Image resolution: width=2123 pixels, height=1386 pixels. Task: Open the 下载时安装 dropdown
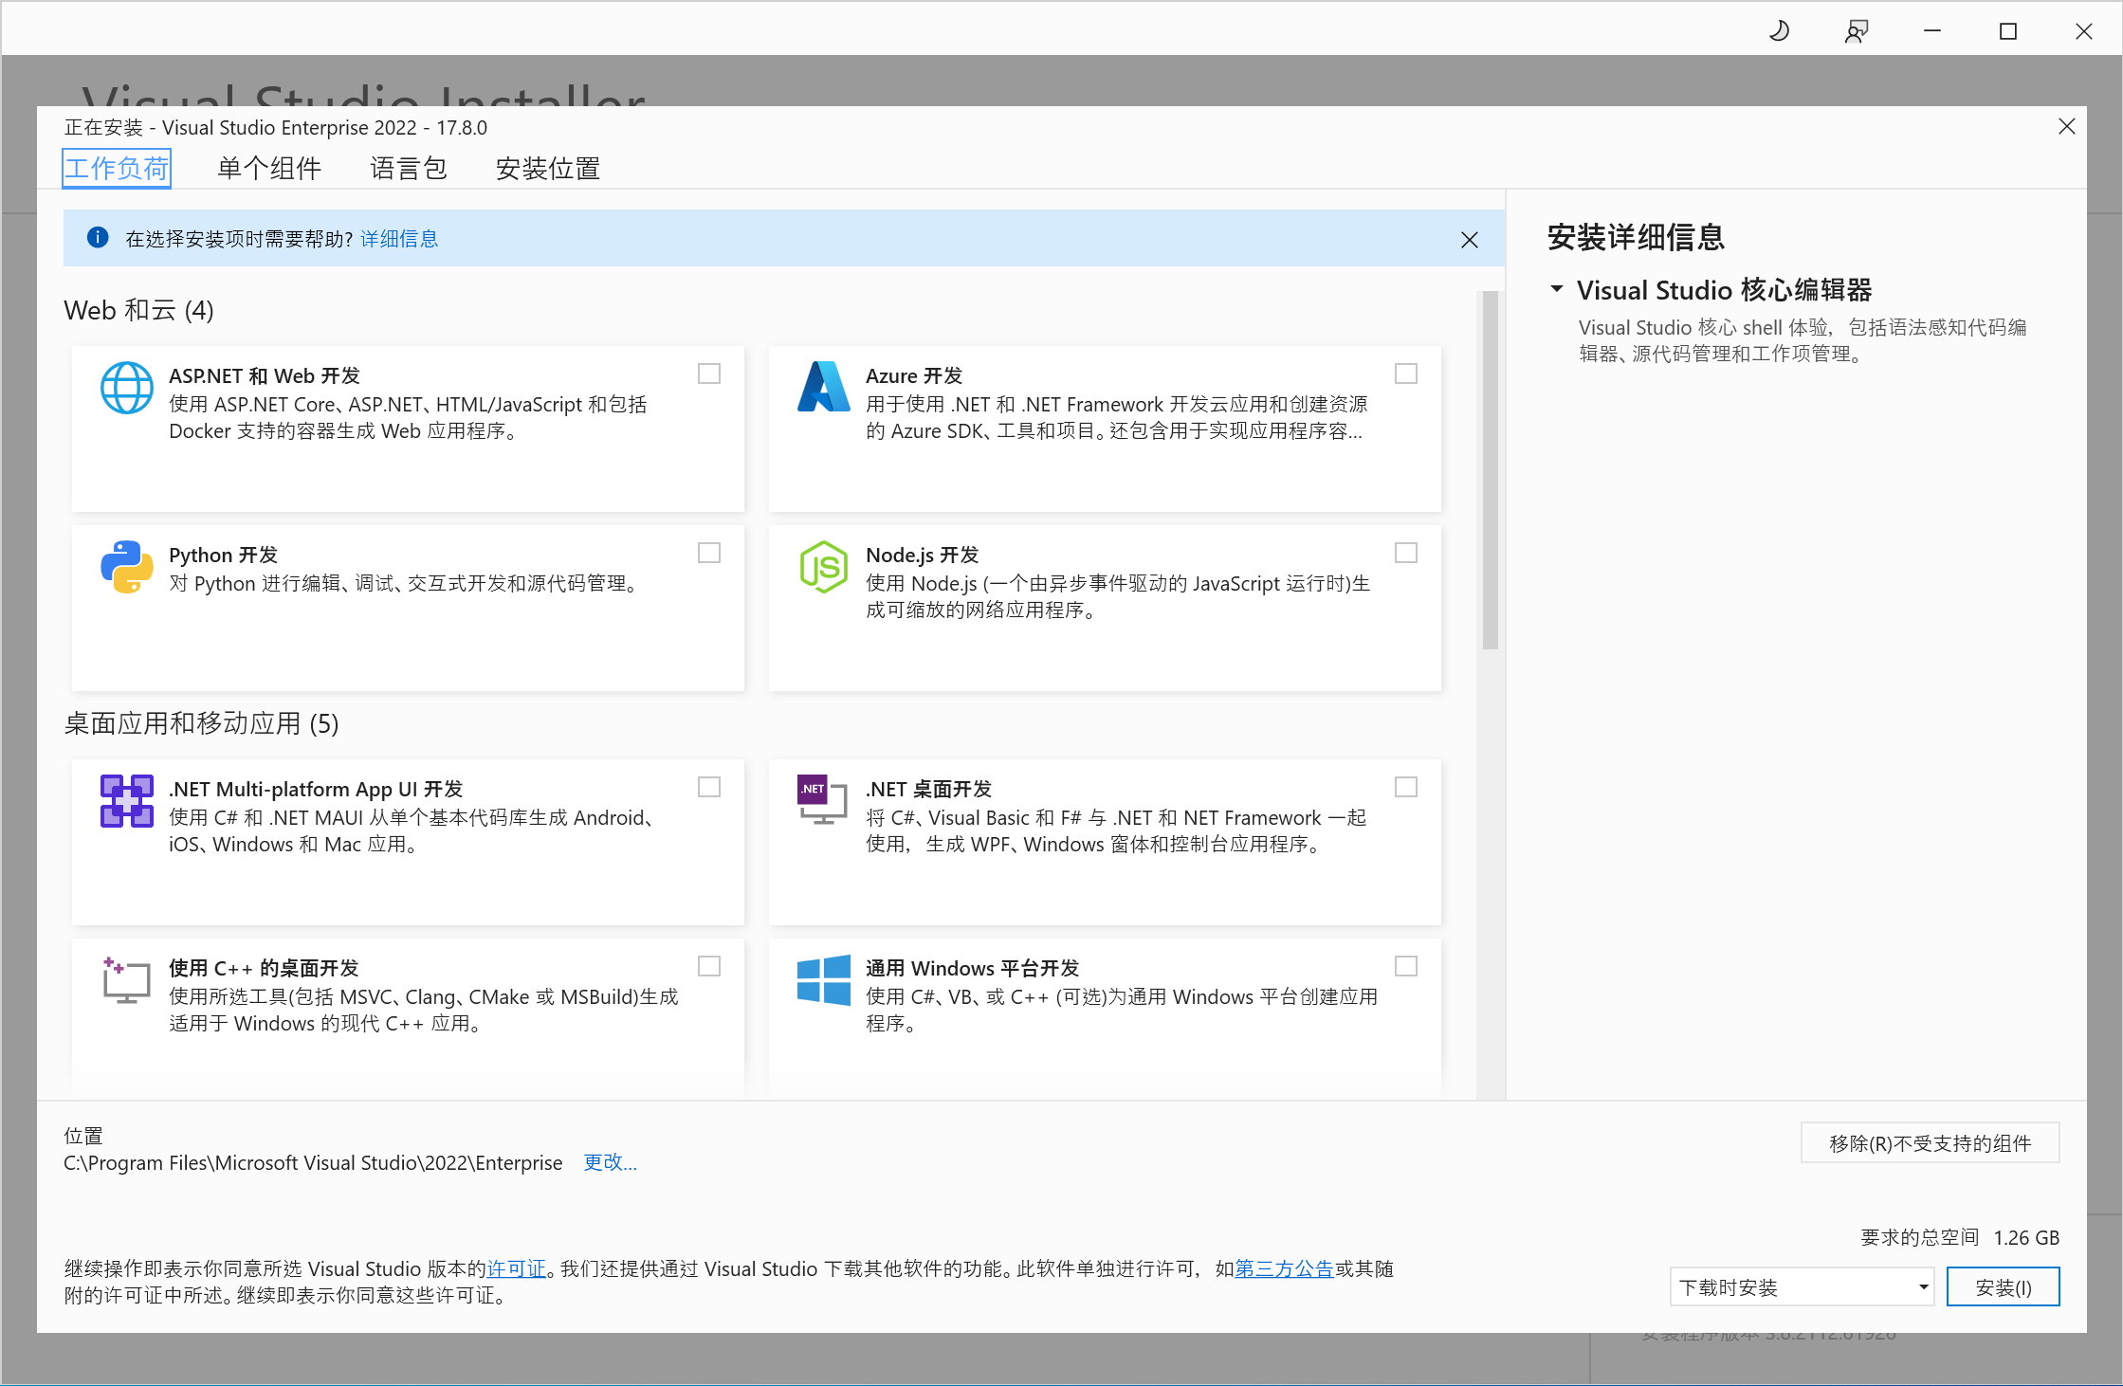pos(1802,1286)
